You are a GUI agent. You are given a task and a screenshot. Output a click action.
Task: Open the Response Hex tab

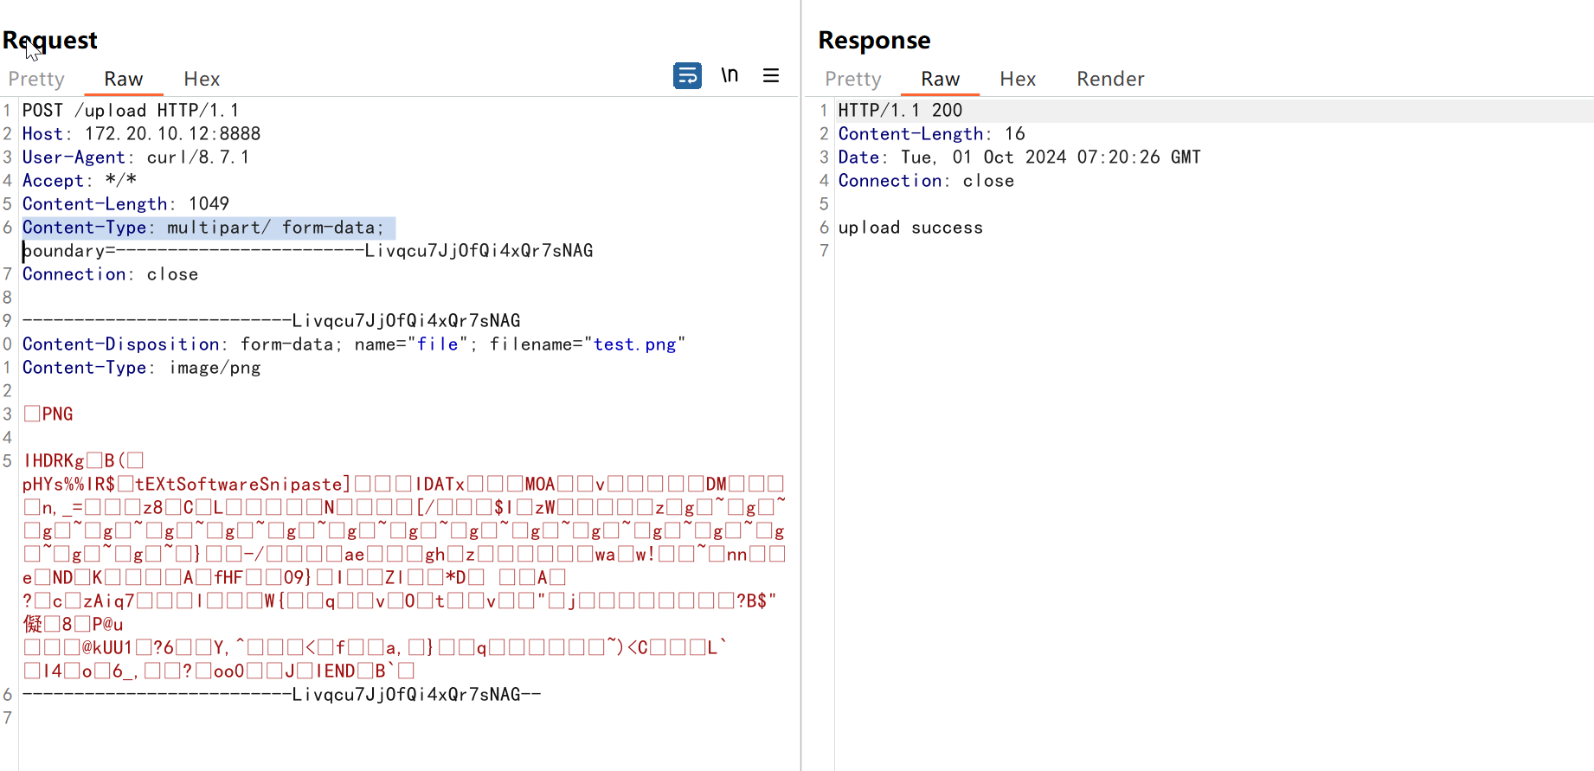(x=1018, y=80)
